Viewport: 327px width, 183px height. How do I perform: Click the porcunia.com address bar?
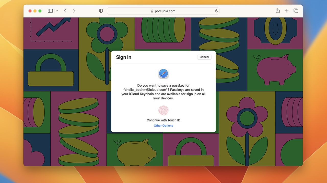pyautogui.click(x=163, y=11)
